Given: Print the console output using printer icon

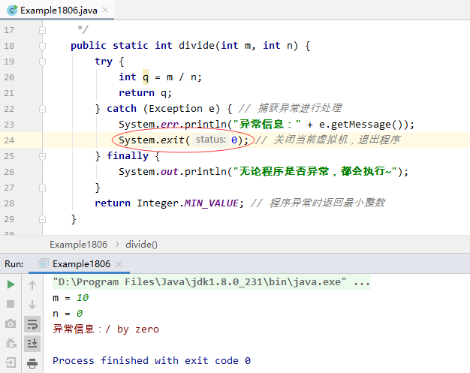Looking at the screenshot, I should click(32, 363).
